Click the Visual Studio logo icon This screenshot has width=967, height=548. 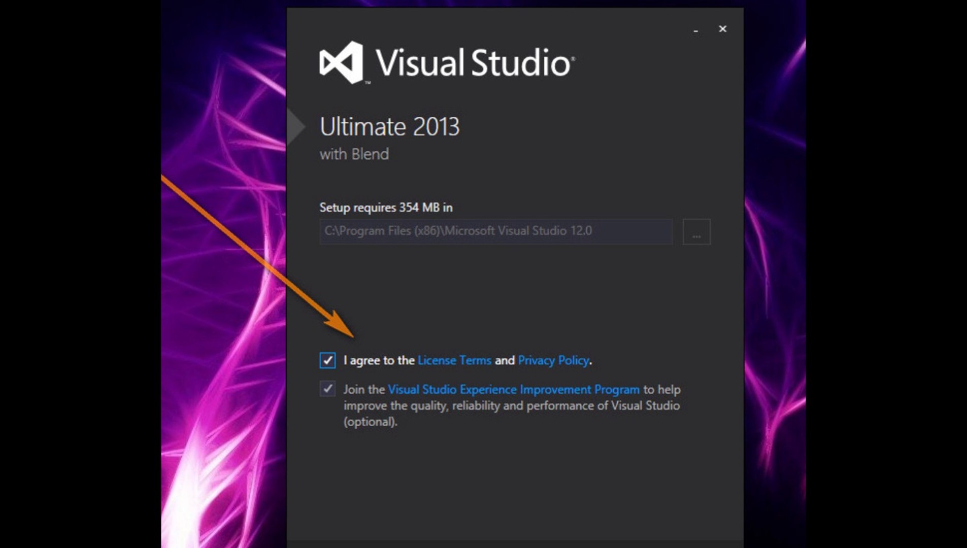click(341, 62)
